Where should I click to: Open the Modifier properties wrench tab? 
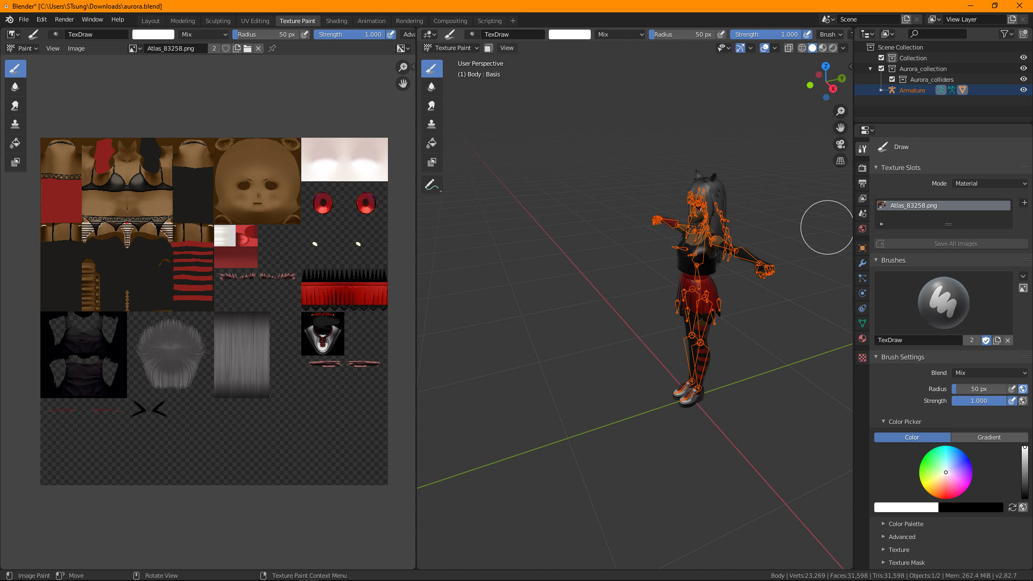[x=862, y=263]
